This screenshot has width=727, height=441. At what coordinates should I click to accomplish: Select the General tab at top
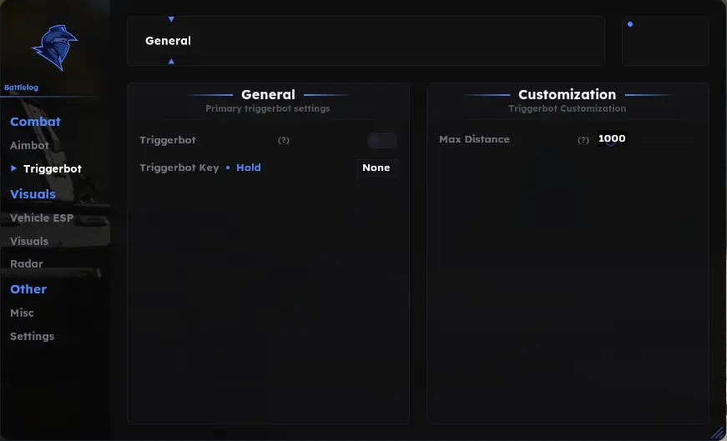[168, 41]
